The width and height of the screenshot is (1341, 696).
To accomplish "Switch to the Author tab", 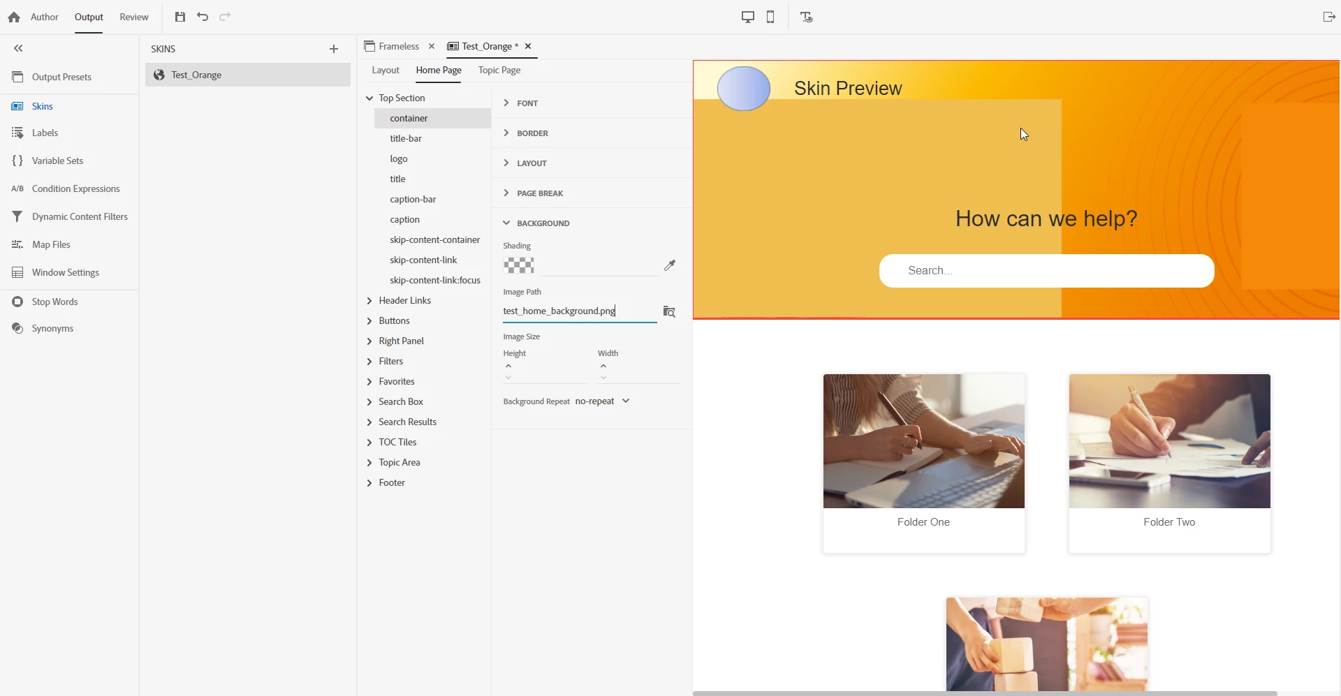I will (x=45, y=17).
